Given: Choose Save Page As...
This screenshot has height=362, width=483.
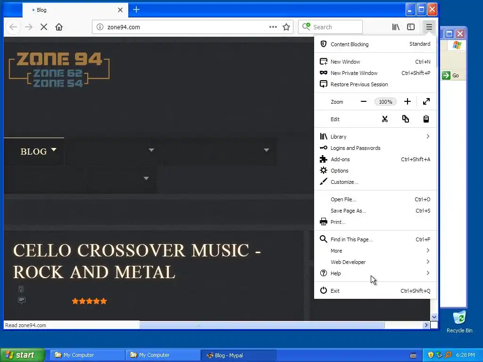Looking at the screenshot, I should 375,211.
